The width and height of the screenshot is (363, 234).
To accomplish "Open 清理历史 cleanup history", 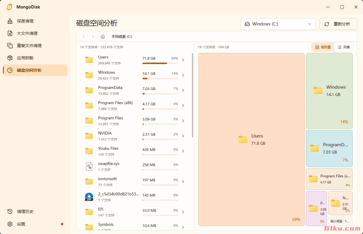I will 35,211.
